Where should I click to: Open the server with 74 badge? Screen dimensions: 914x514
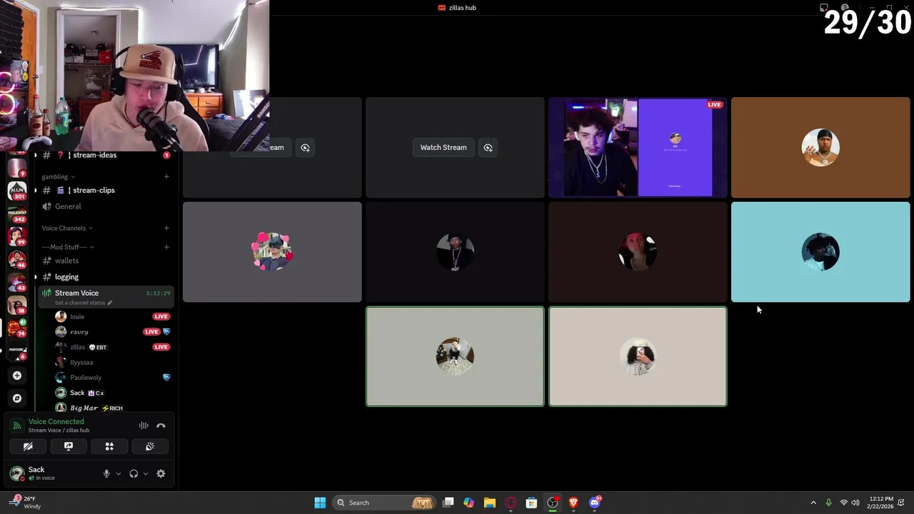pyautogui.click(x=17, y=328)
